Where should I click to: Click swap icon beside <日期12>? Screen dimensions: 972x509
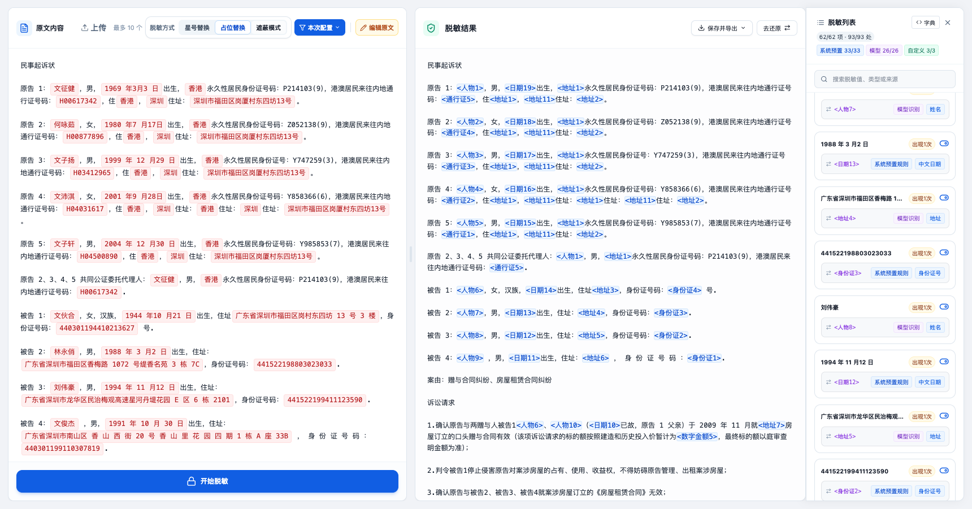(828, 382)
